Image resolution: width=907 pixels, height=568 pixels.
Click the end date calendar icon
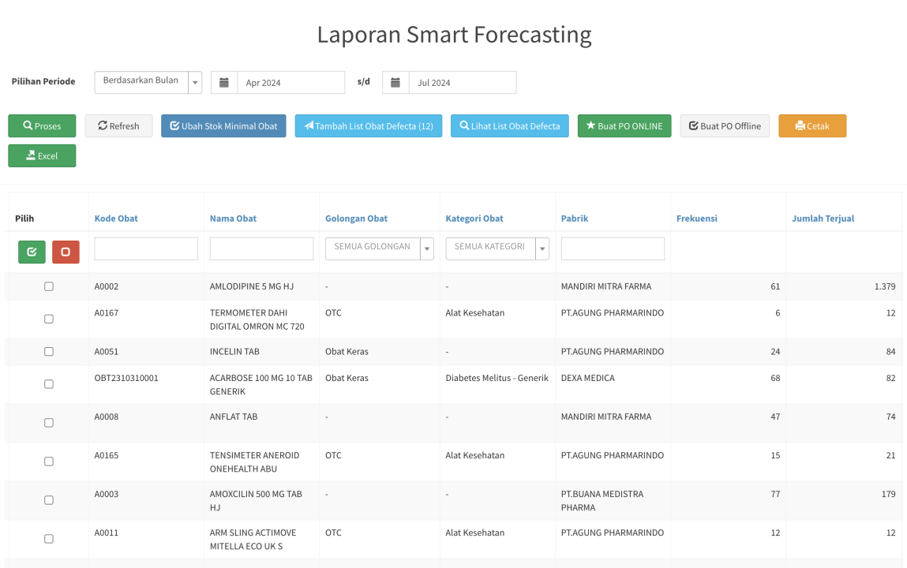pos(395,83)
